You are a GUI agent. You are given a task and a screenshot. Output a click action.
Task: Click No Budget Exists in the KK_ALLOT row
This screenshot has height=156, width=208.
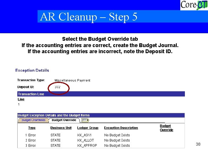[117, 140]
